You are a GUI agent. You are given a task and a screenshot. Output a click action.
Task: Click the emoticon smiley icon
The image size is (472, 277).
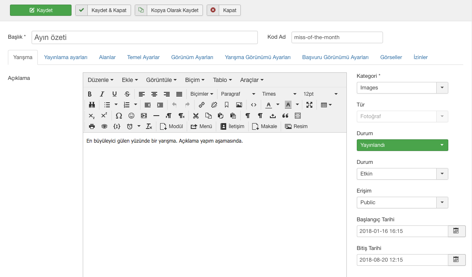pyautogui.click(x=131, y=116)
